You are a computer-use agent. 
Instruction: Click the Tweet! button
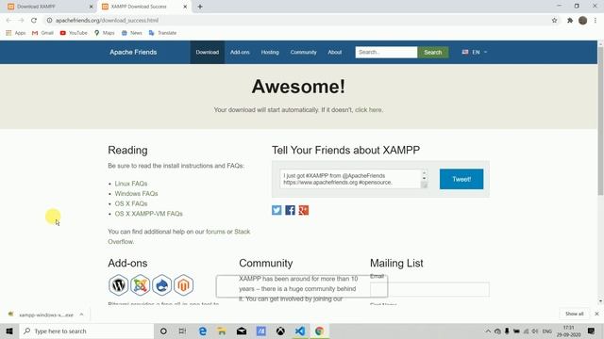coord(461,179)
